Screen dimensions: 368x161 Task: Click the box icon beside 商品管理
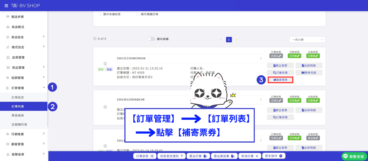[8, 68]
